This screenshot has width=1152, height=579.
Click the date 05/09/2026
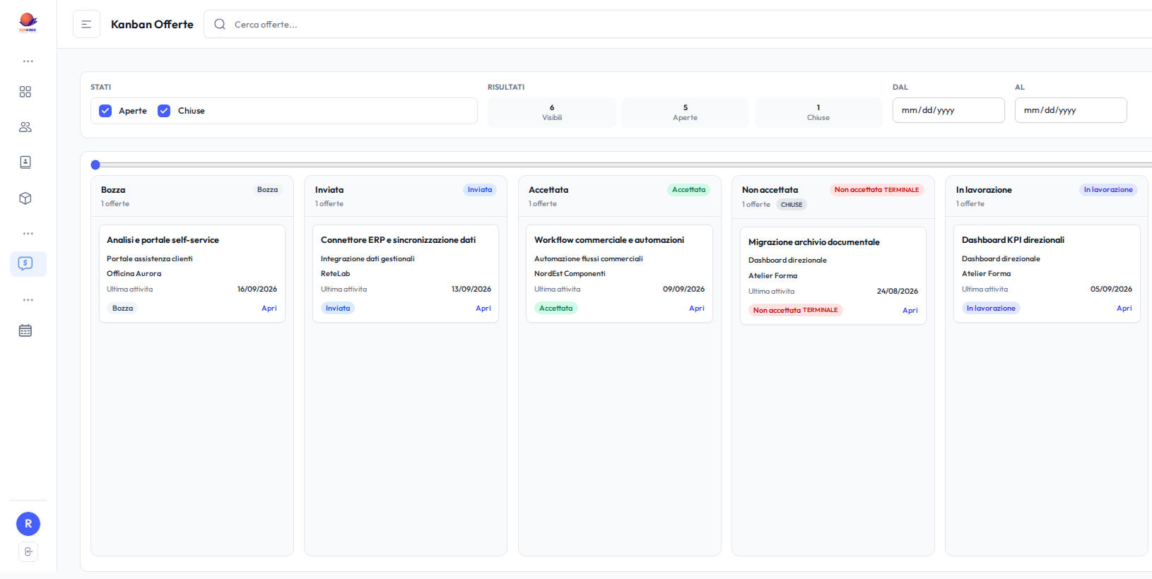pos(1111,289)
